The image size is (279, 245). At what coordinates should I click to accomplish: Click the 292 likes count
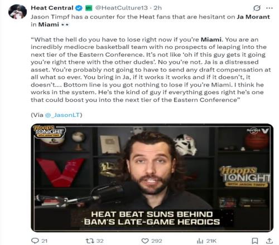pos(157,241)
